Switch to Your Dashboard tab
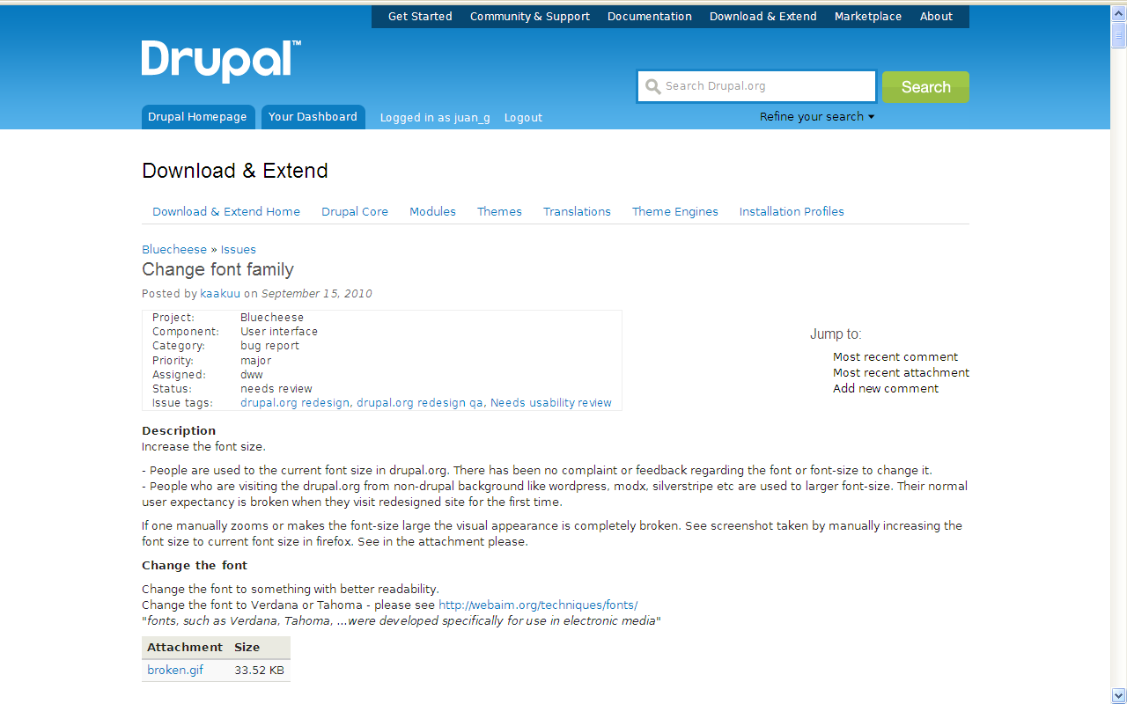The image size is (1127, 704). pos(313,117)
